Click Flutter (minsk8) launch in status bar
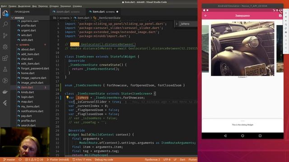Viewport: 289px width, 162px height. (x=58, y=160)
